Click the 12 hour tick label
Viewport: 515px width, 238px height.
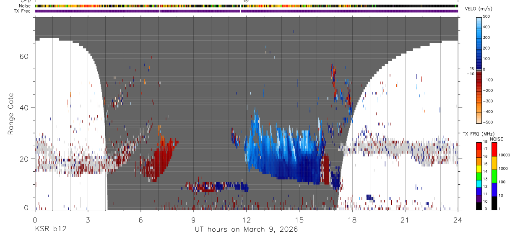(x=246, y=220)
